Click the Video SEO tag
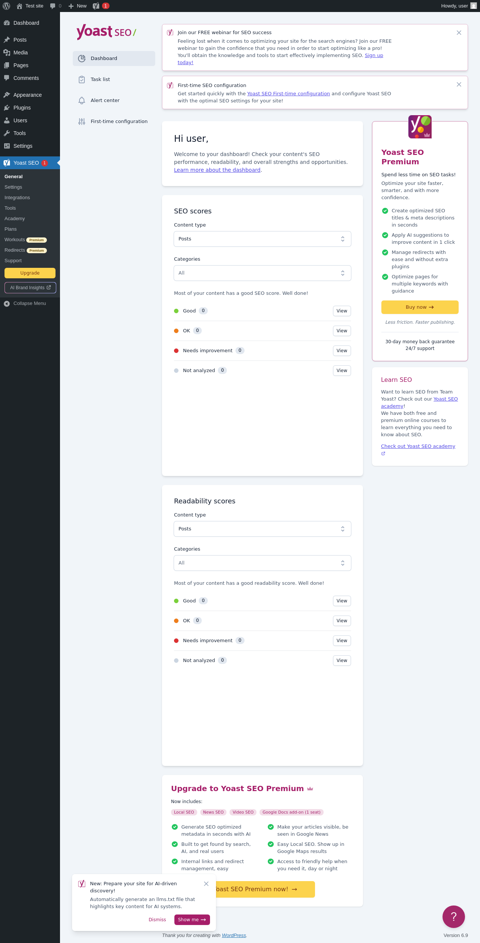The width and height of the screenshot is (480, 943). [243, 812]
